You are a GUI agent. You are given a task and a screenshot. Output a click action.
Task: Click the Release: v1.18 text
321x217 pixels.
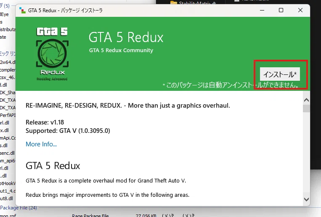(x=45, y=122)
